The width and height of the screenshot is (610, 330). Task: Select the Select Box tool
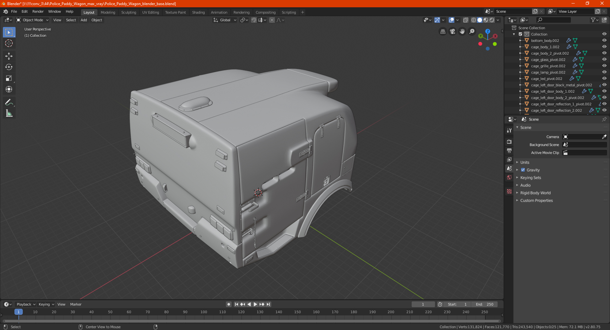pyautogui.click(x=9, y=32)
